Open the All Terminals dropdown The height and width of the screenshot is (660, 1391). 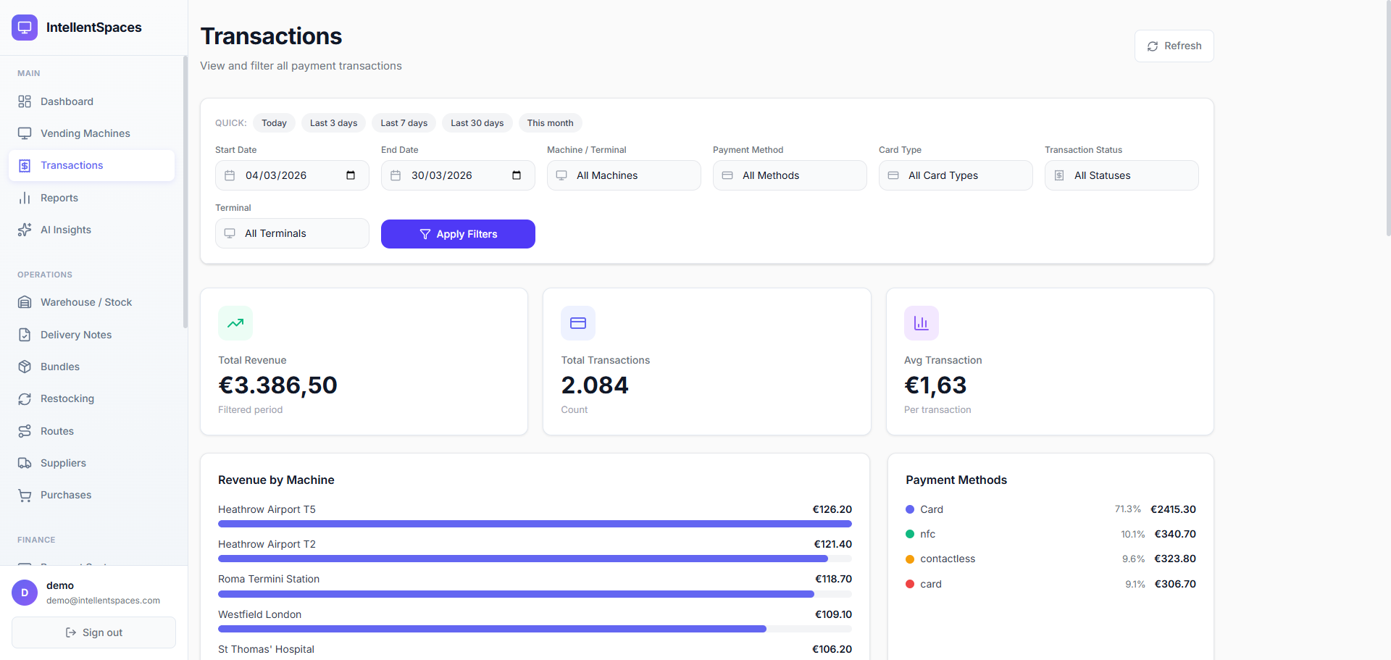pyautogui.click(x=292, y=233)
